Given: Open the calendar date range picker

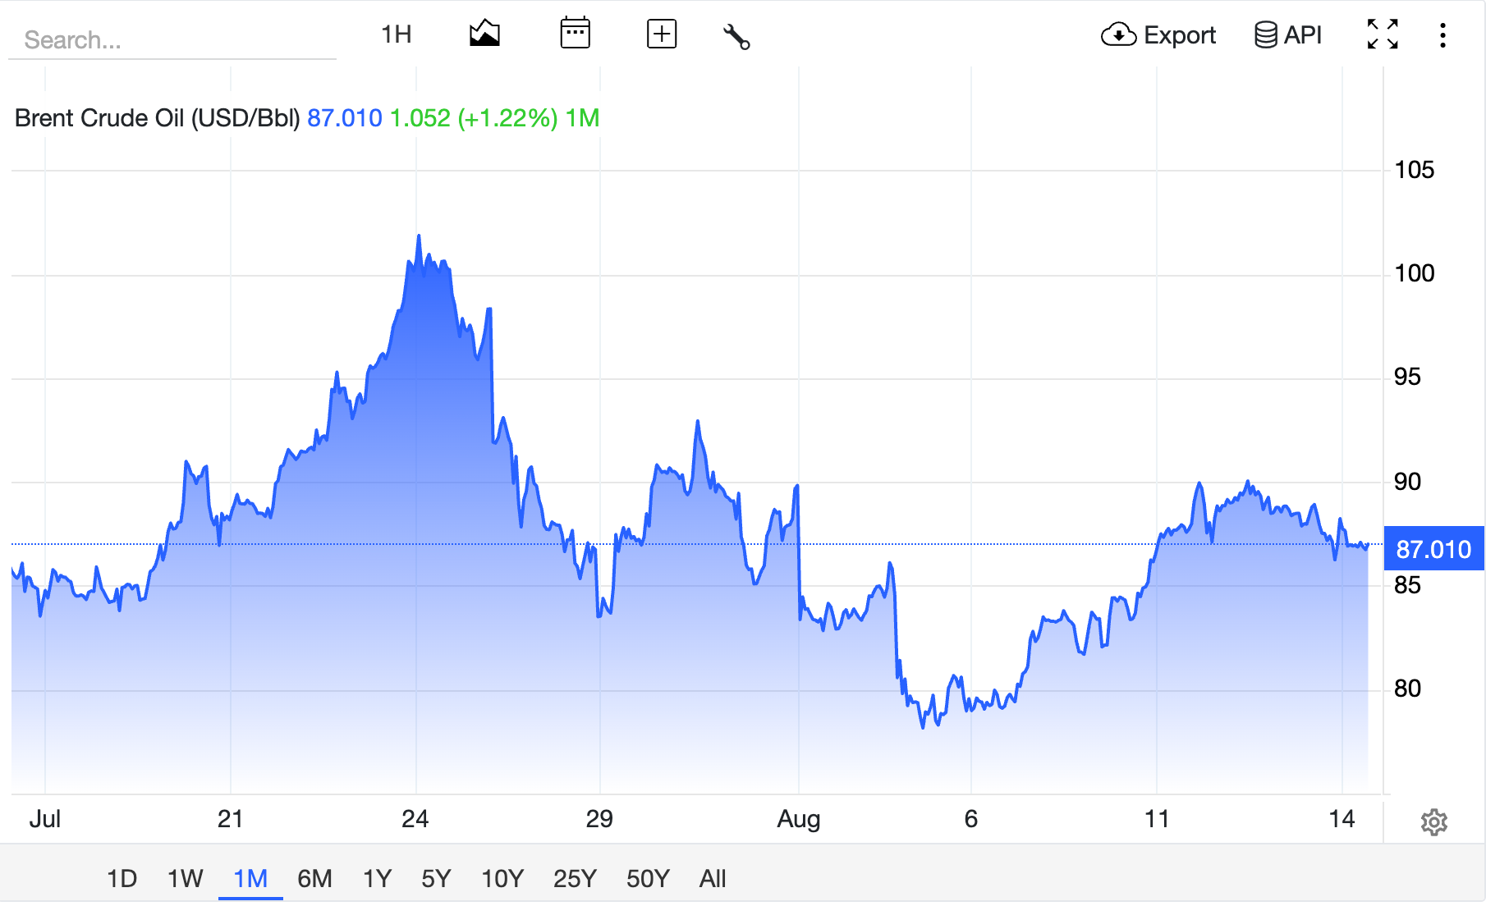Looking at the screenshot, I should [575, 34].
